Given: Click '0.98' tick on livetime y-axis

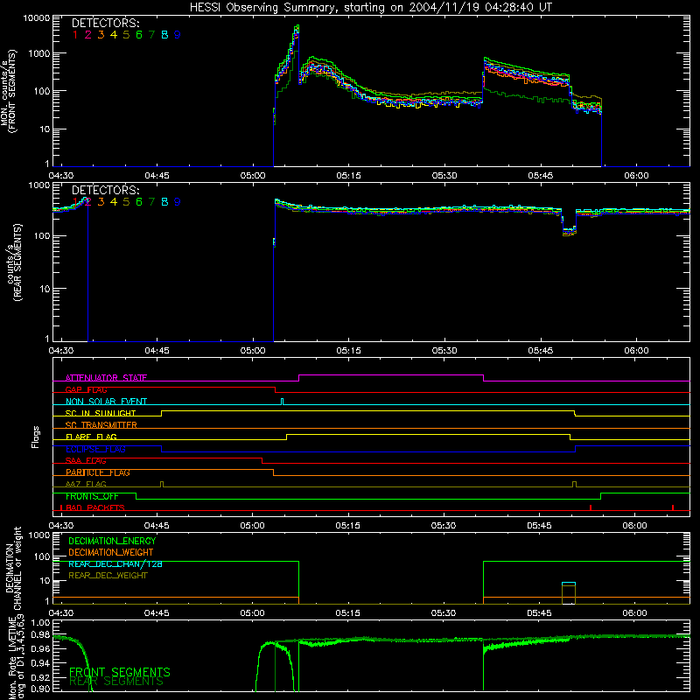Looking at the screenshot, I should coord(40,634).
